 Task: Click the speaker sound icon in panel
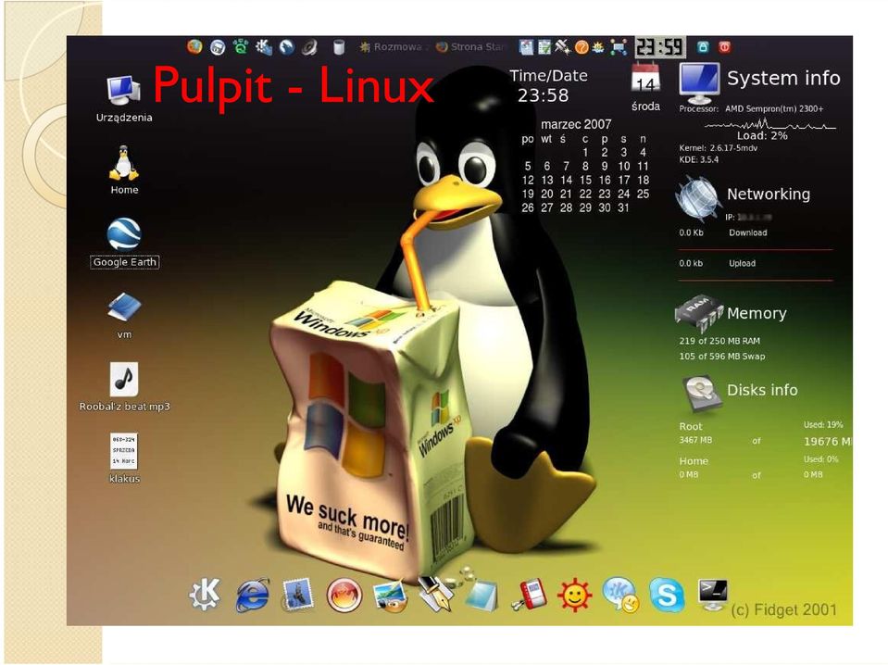coord(310,47)
